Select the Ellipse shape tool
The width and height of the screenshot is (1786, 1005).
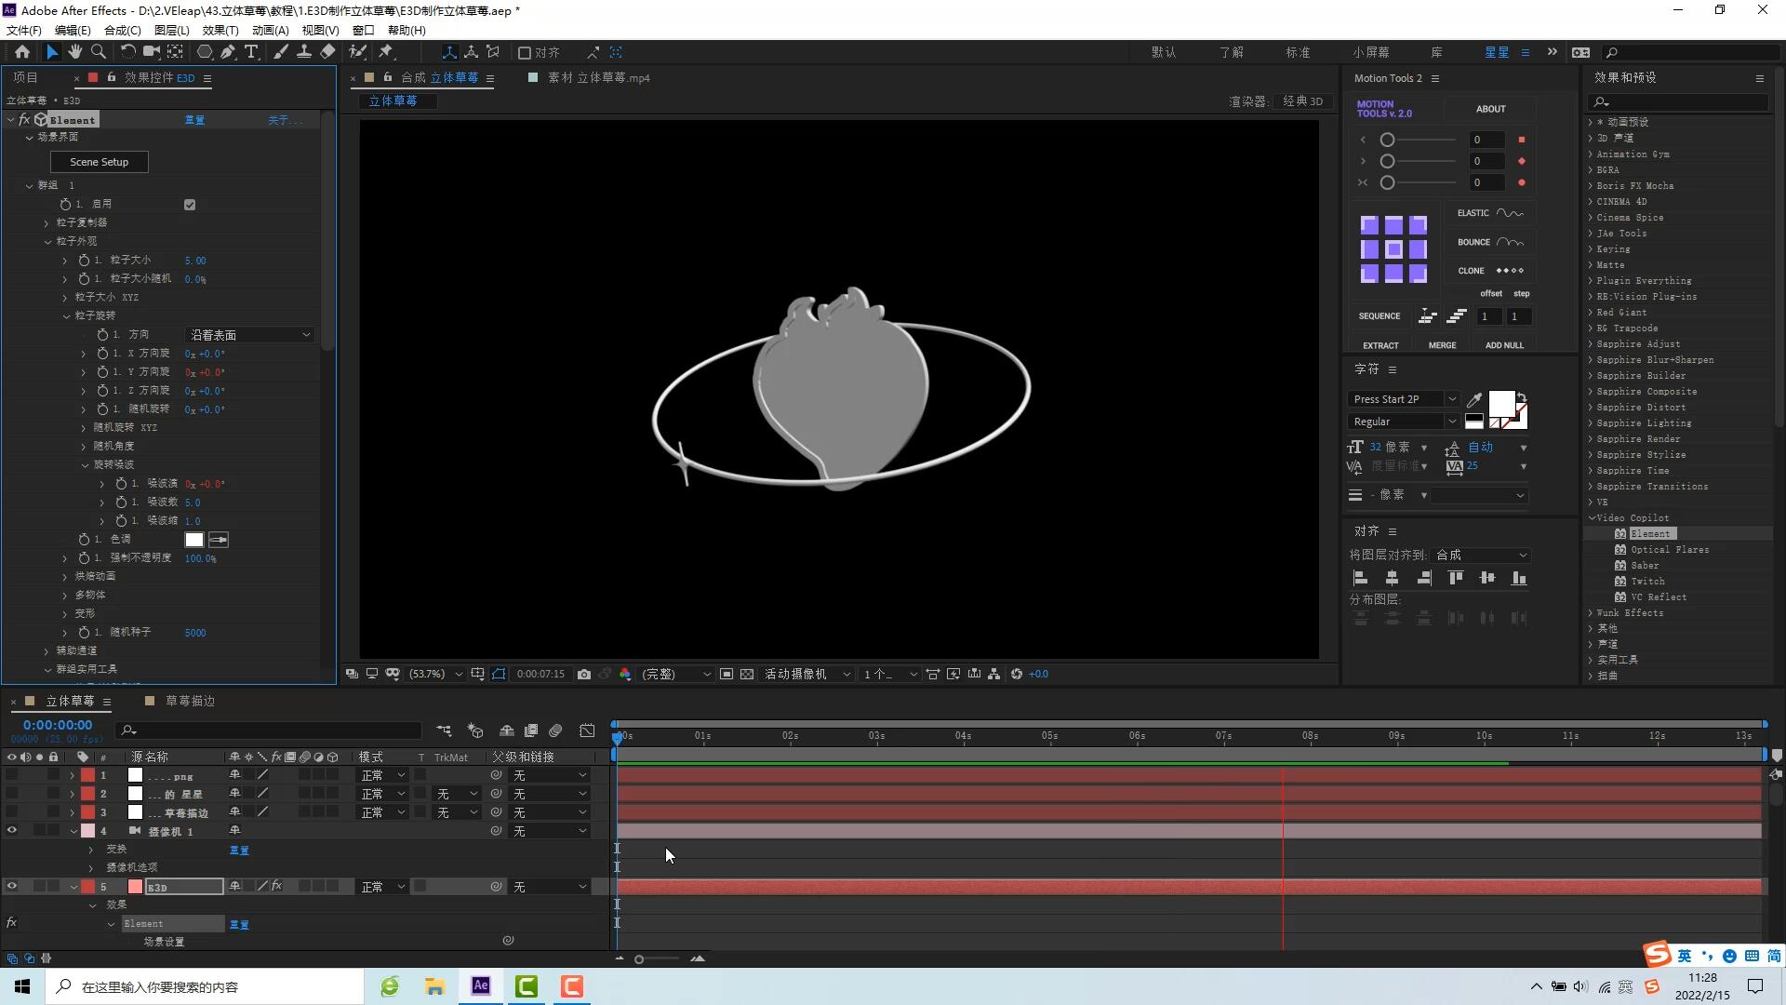coord(205,52)
